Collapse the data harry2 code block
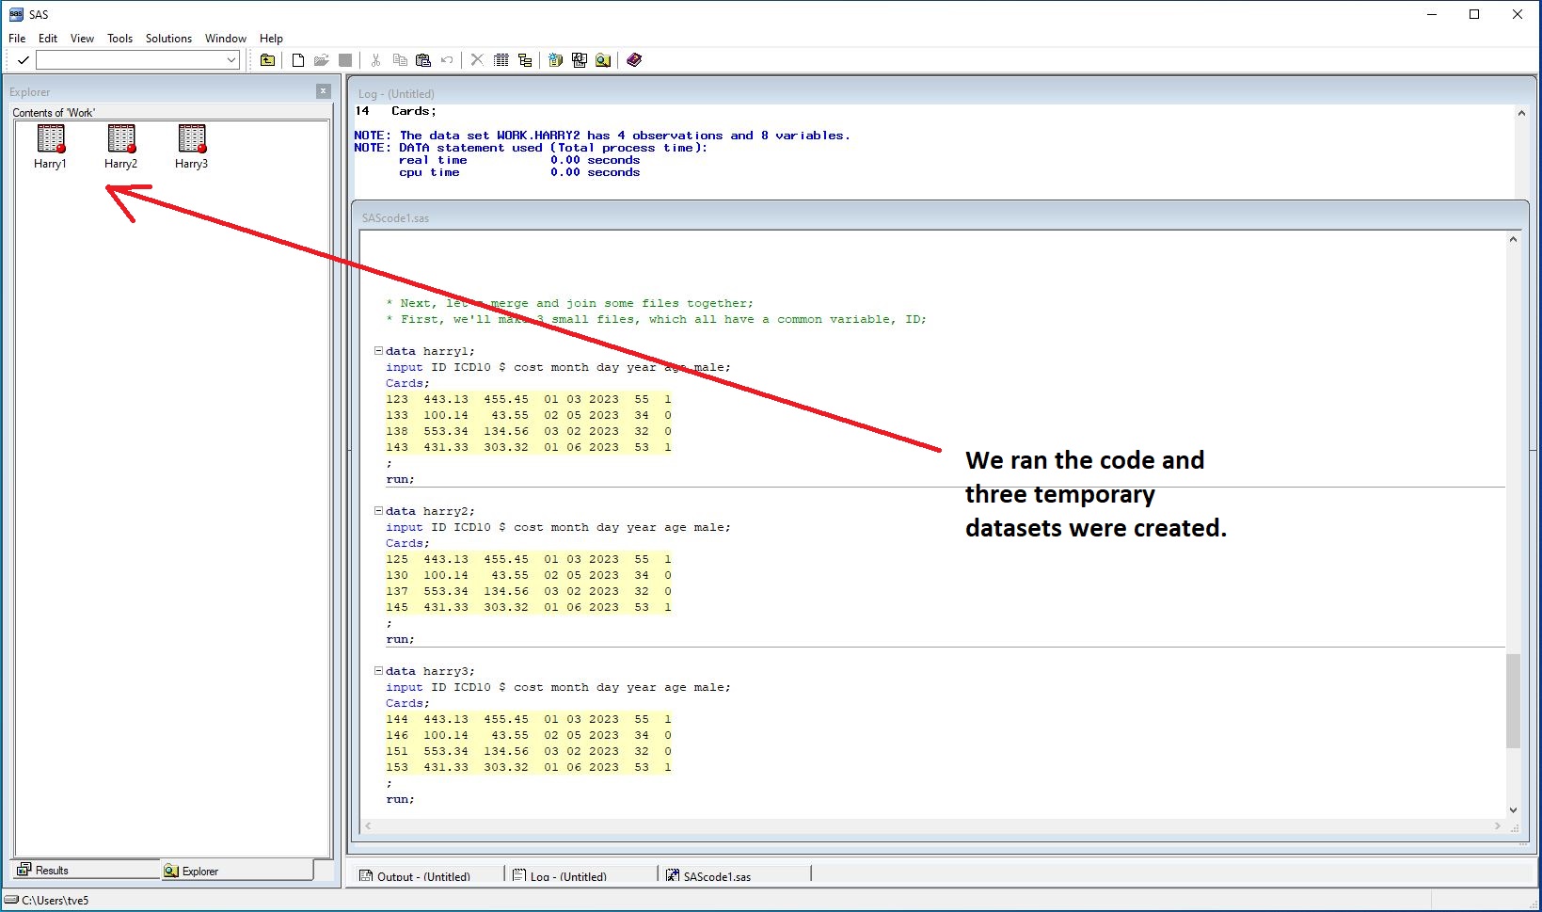The height and width of the screenshot is (912, 1542). pos(378,511)
